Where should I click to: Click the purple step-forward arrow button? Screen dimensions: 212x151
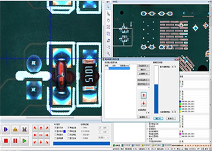(x=6, y=129)
